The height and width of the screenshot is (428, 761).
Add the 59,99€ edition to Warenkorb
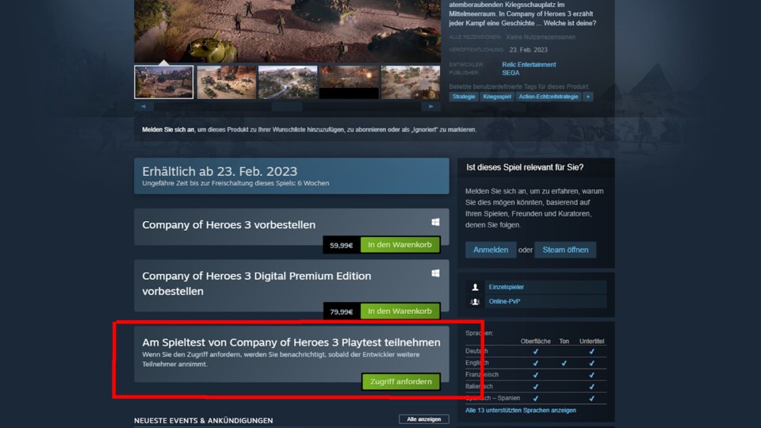click(400, 245)
